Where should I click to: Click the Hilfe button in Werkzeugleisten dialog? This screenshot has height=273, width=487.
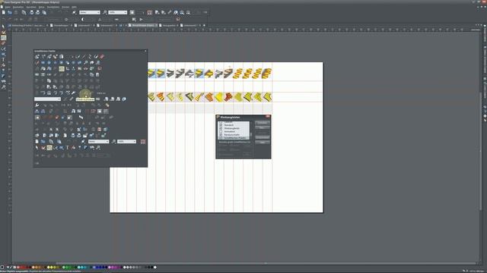point(263,142)
